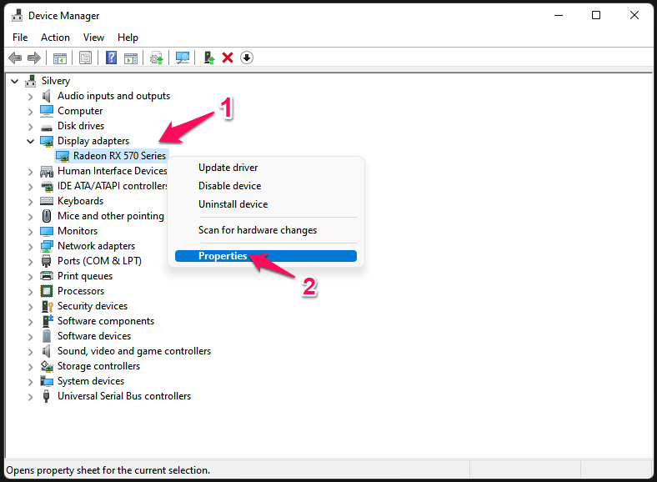Minimize the Device Manager window
The image size is (657, 482).
pyautogui.click(x=559, y=16)
